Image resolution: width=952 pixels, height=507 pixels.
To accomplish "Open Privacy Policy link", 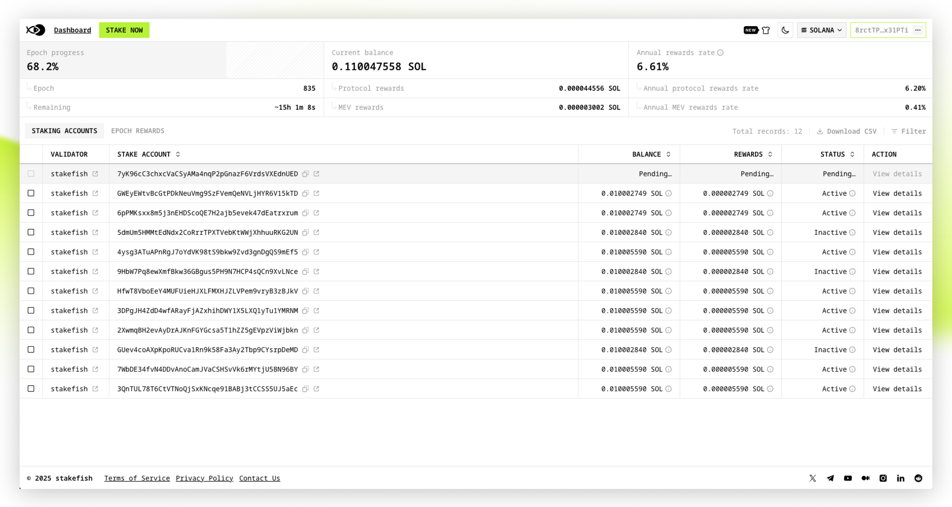I will point(204,478).
